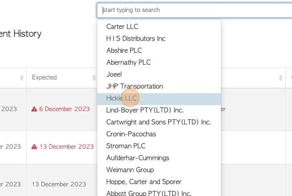This screenshot has height=196, width=292.
Task: Click warning icon beside 6 December 2023
Action: [x=34, y=109]
